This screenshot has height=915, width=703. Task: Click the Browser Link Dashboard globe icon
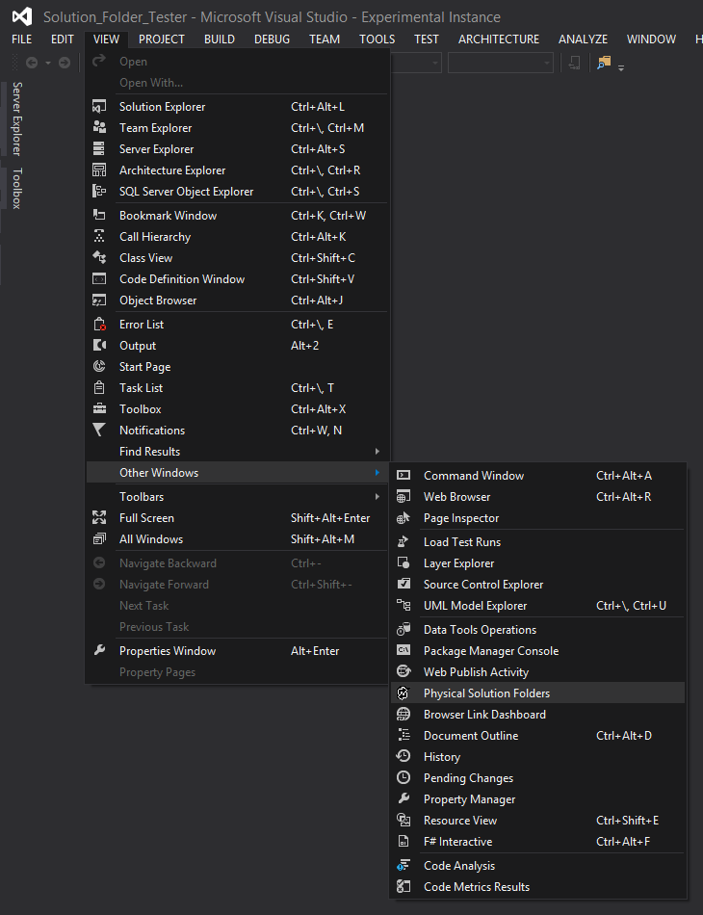(404, 715)
